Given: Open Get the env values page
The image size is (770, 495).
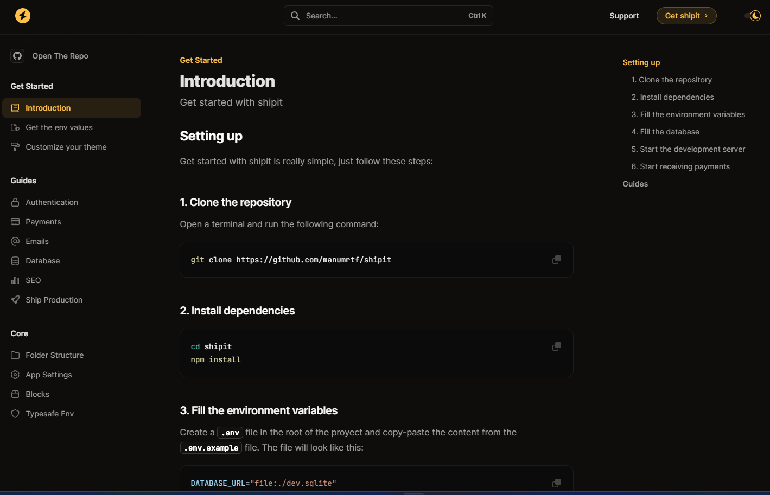Looking at the screenshot, I should (59, 127).
